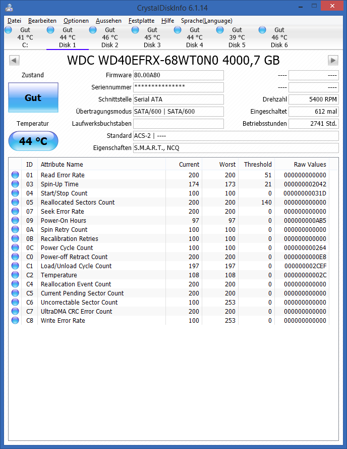Switch to the Disk 2 tab label
This screenshot has height=449, width=347.
(110, 45)
